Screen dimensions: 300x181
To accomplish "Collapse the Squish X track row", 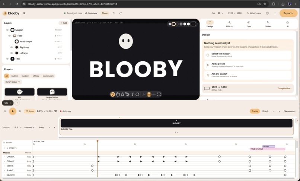I will pyautogui.click(x=4, y=175).
